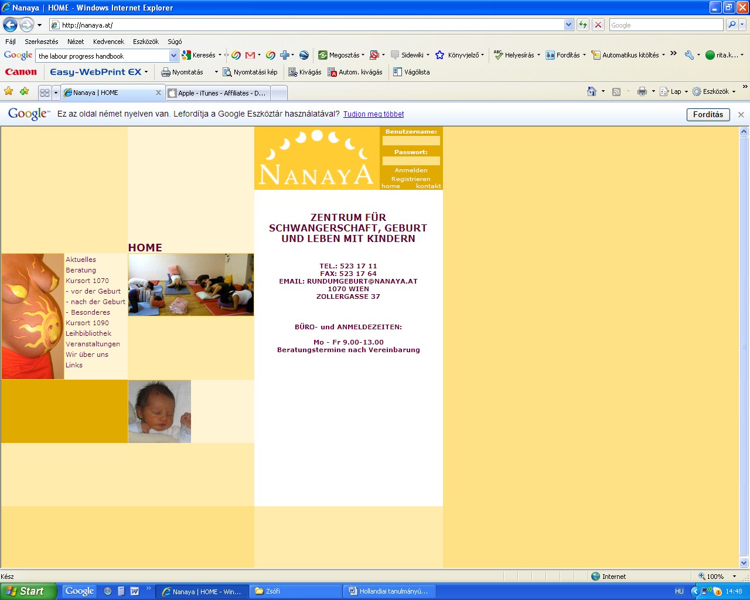Open the Kedvencek menu

(109, 42)
